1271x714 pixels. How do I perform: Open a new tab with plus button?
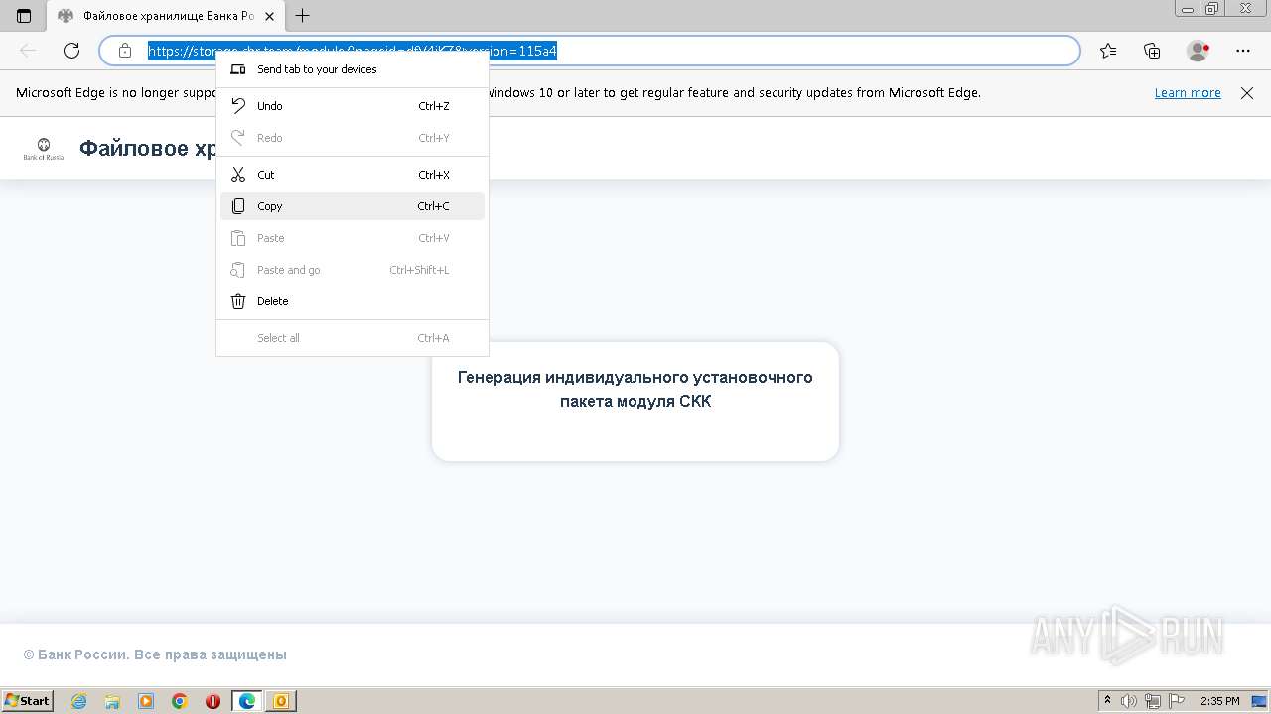[303, 16]
